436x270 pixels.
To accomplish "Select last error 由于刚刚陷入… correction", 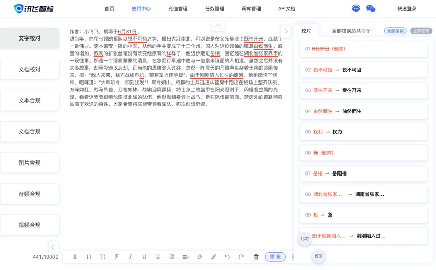I will [363, 236].
